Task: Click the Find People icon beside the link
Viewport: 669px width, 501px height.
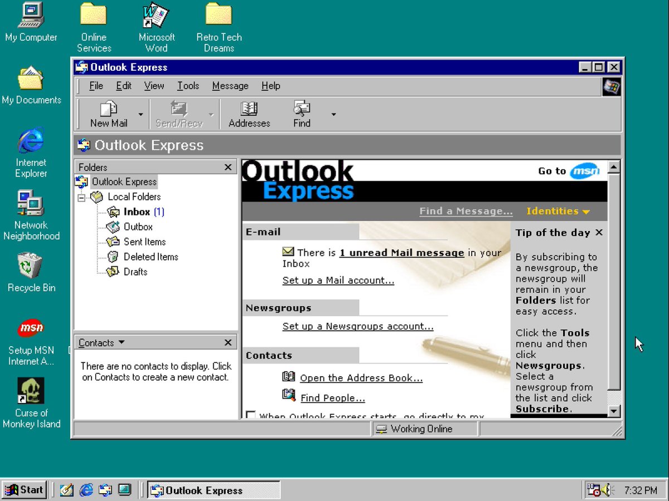Action: tap(289, 395)
